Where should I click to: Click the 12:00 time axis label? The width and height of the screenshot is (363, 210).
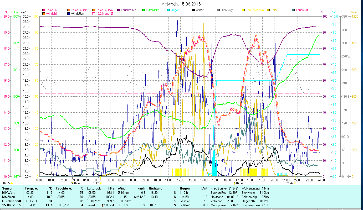(x=181, y=180)
